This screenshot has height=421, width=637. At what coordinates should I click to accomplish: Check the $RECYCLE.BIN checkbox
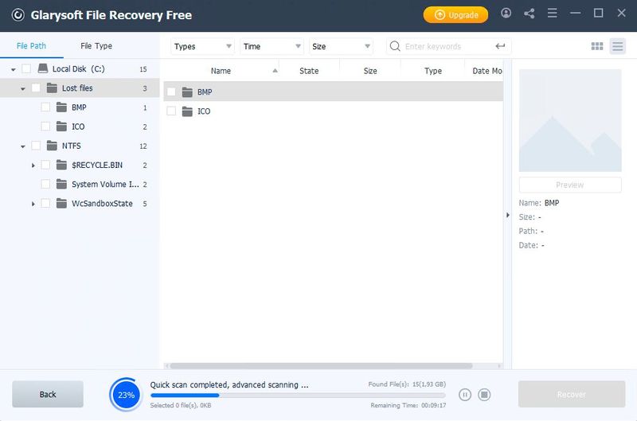(x=45, y=165)
